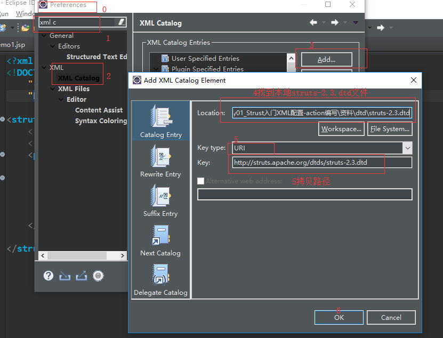The width and height of the screenshot is (443, 338).
Task: Open the forward history dropdown arrow
Action: (345, 22)
